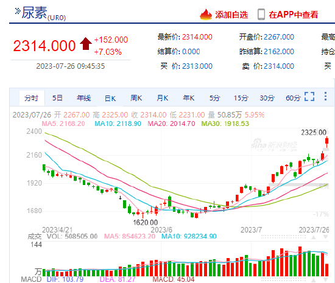
Task: Open the 月K chart tab
Action: click(163, 98)
